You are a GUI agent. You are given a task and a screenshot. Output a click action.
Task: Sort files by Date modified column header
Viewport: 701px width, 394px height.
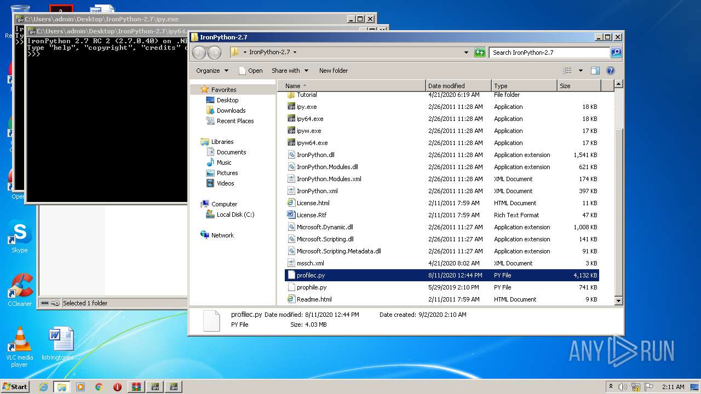(x=458, y=86)
